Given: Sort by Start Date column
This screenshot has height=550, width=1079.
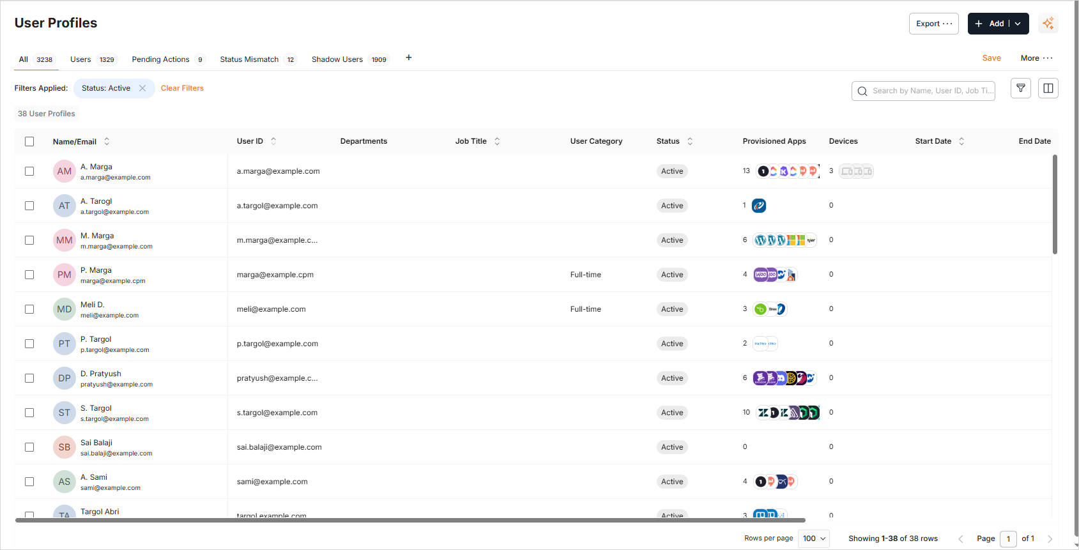Looking at the screenshot, I should [x=961, y=141].
